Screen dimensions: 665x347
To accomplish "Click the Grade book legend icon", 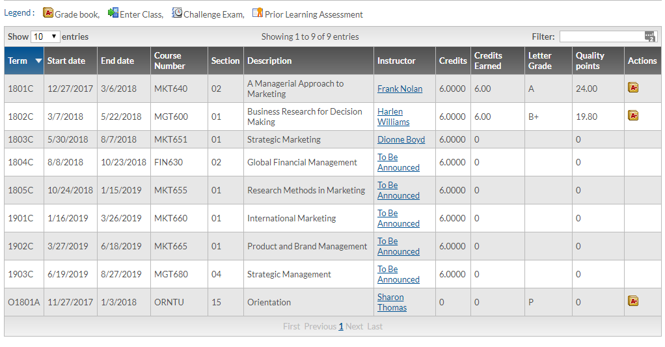I will tap(48, 13).
